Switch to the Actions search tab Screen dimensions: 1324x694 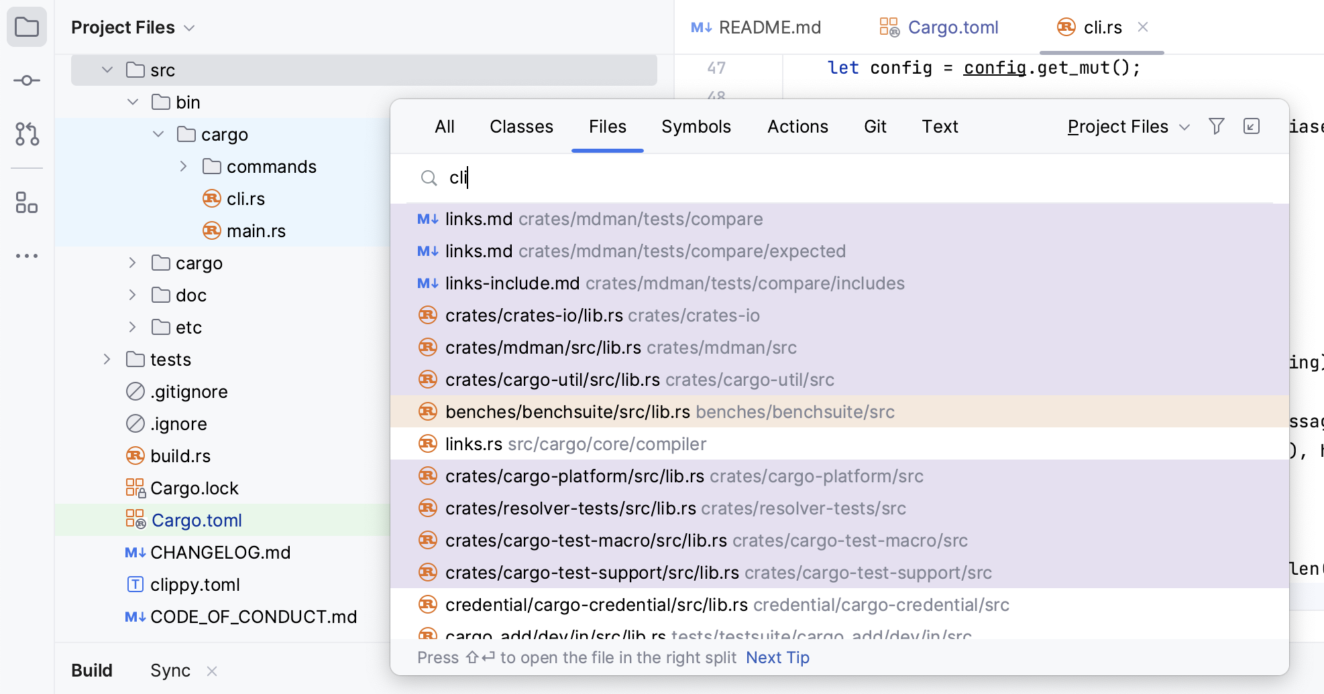coord(797,126)
